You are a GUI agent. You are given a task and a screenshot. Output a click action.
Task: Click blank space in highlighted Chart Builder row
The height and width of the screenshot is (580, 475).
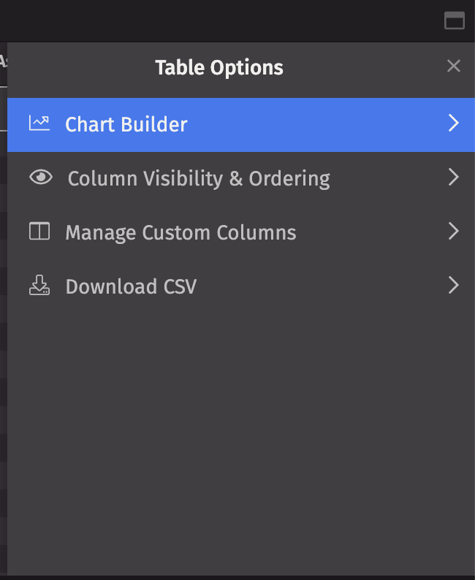[x=314, y=125]
